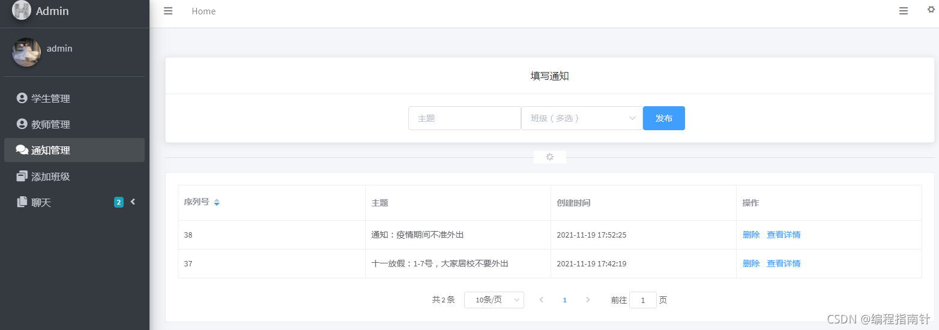
Task: Click timestamp 2021-11-19 17:52:25
Action: pos(591,235)
